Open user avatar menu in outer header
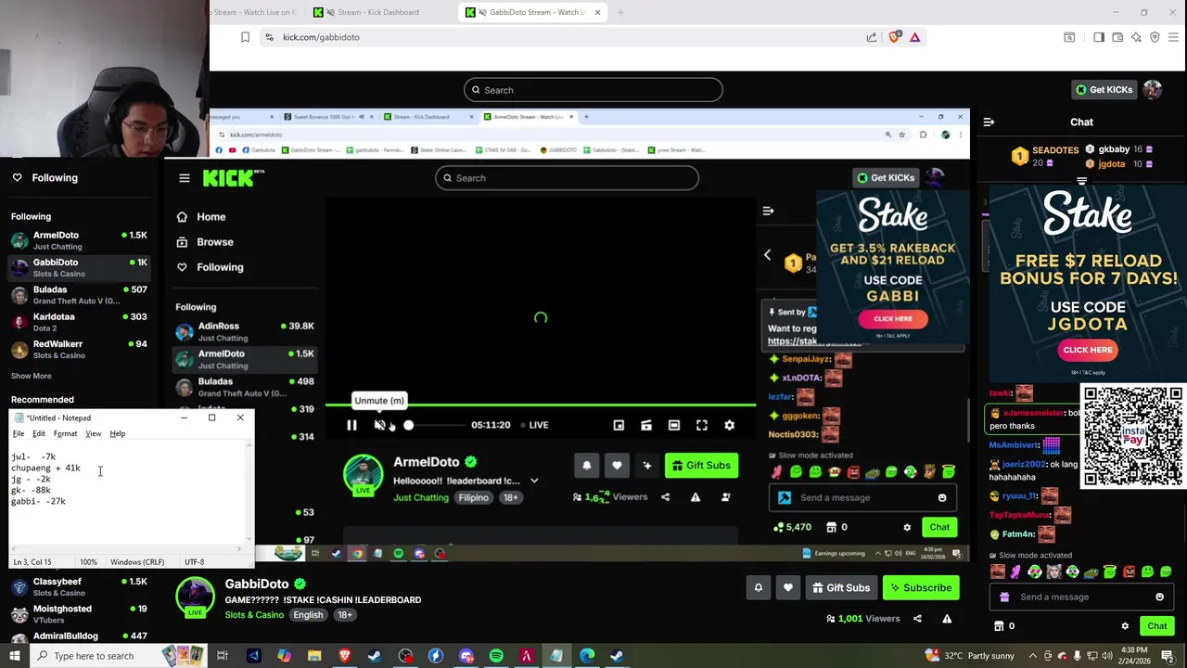The width and height of the screenshot is (1187, 668). [x=1152, y=90]
